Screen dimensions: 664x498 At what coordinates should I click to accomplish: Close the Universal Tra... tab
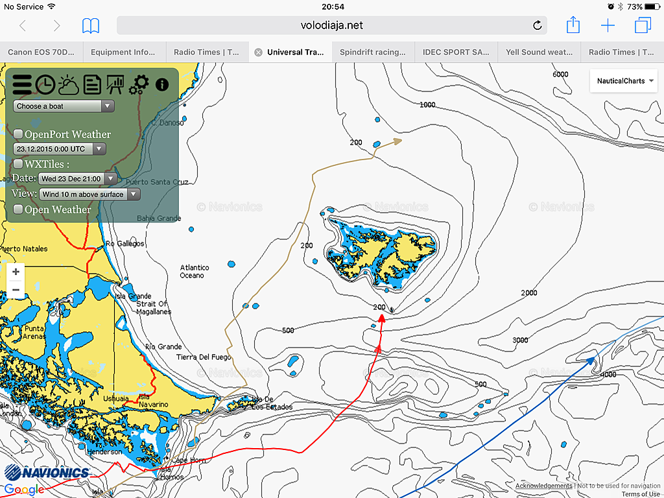point(258,53)
